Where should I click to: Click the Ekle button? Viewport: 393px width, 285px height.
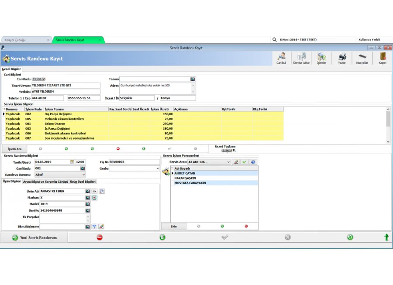point(174,227)
